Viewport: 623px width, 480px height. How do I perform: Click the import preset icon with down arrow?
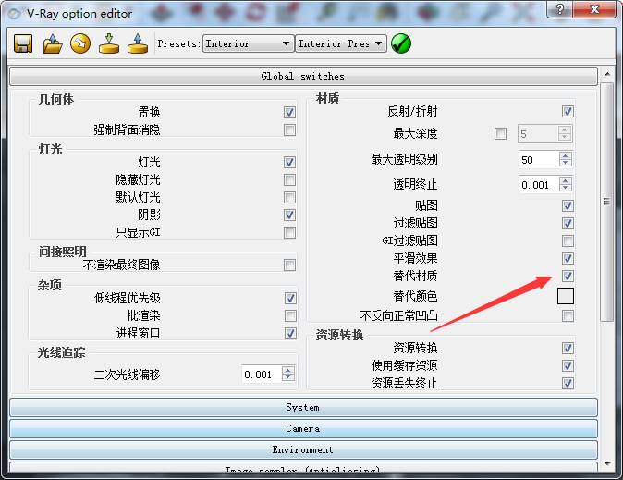click(109, 43)
